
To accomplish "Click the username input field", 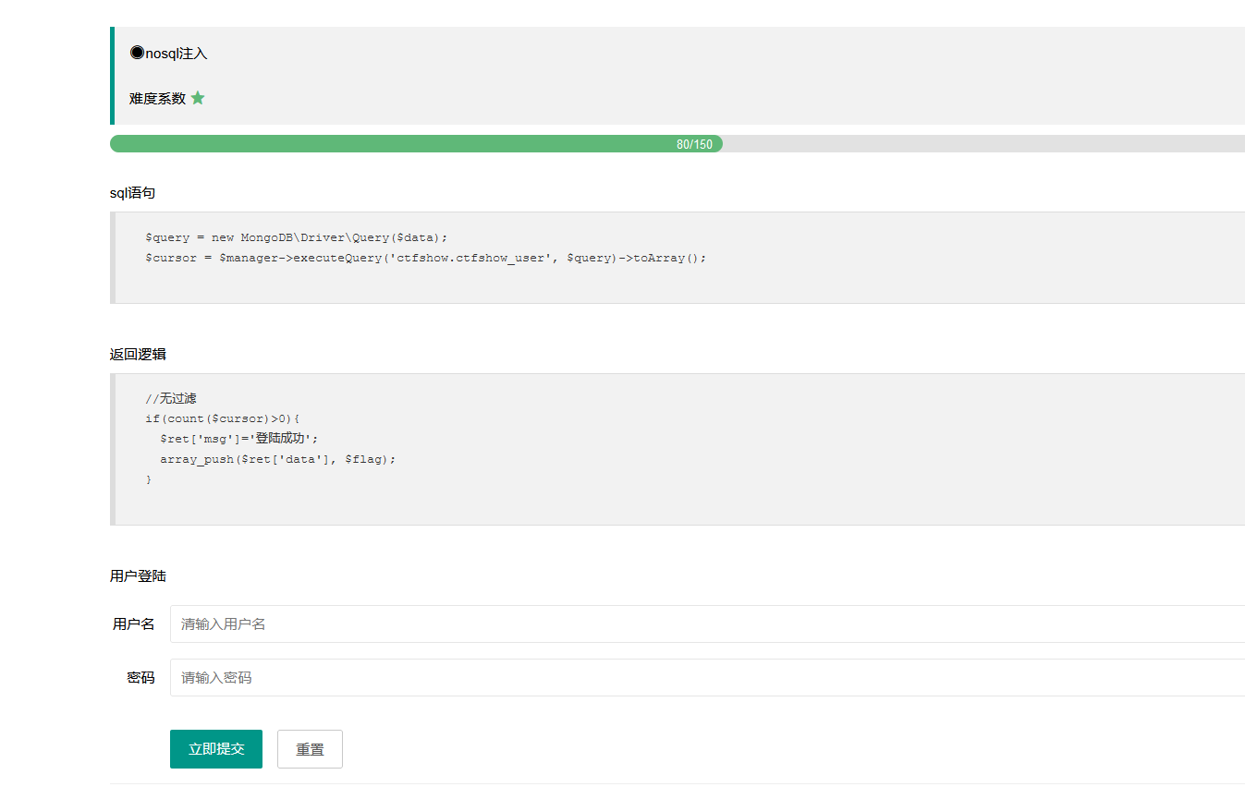I will [707, 624].
